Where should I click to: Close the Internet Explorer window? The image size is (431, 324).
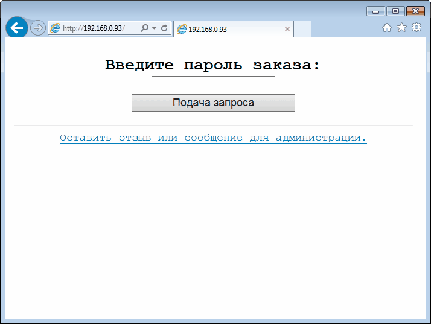tap(415, 11)
